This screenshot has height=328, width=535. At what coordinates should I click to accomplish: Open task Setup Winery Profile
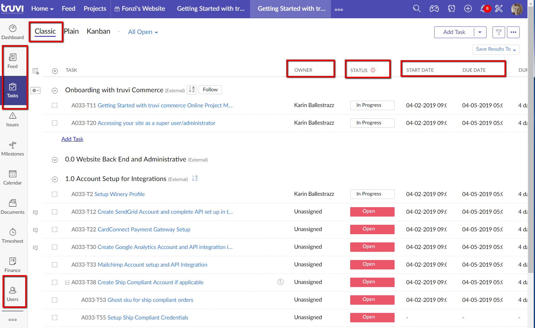pyautogui.click(x=120, y=194)
